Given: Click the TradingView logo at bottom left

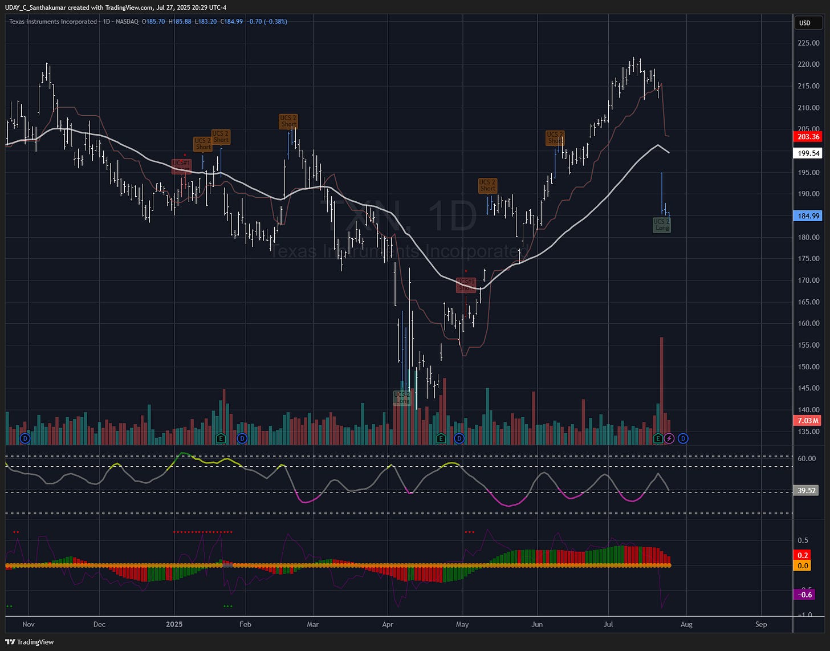Looking at the screenshot, I should point(30,642).
